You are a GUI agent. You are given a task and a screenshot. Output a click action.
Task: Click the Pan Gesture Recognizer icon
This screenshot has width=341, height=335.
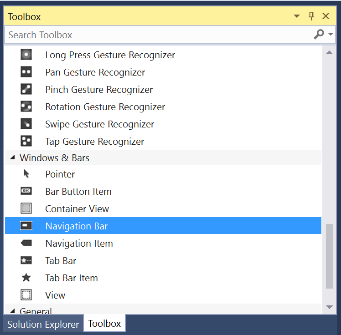pyautogui.click(x=26, y=72)
